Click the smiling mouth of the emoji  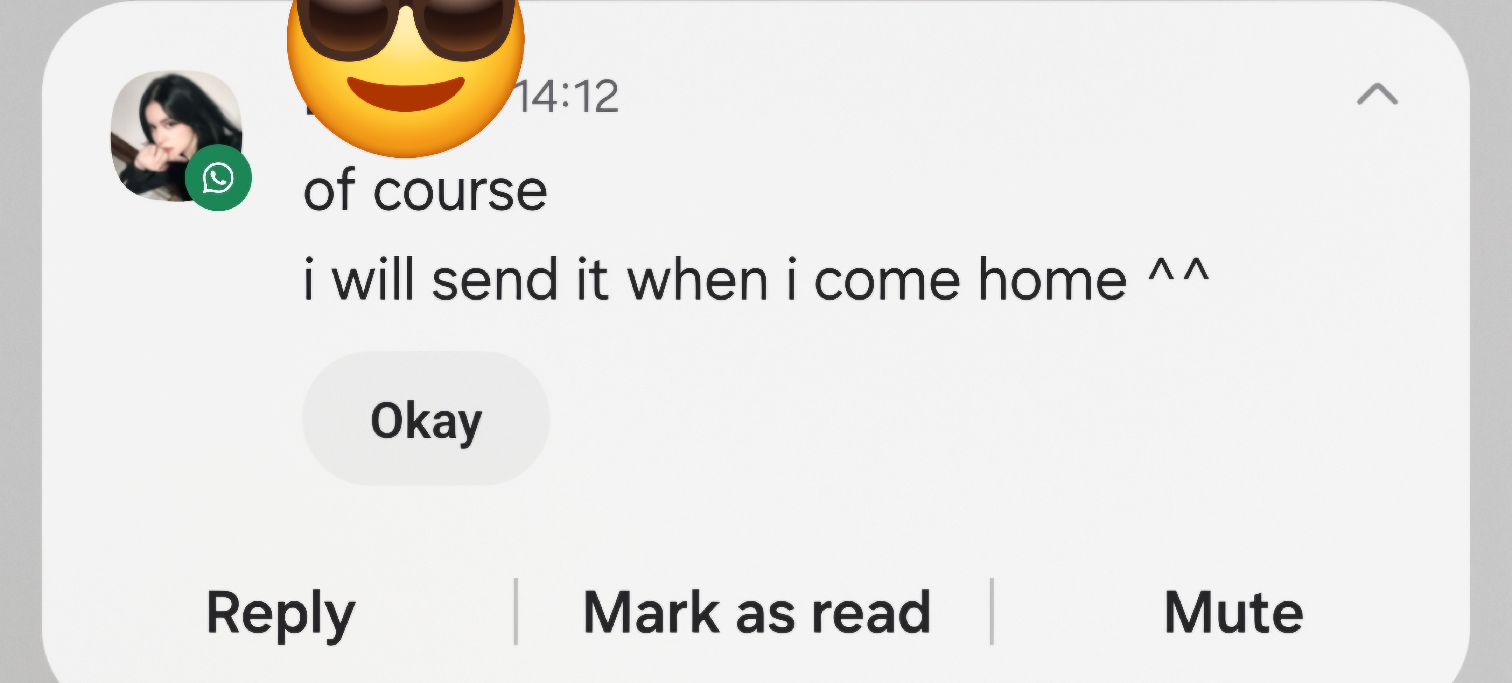click(406, 93)
